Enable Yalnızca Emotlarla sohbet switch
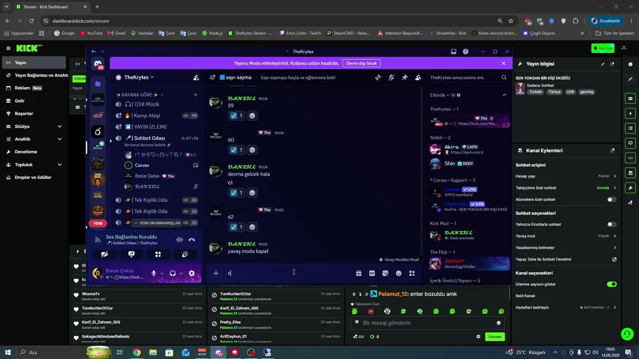This screenshot has height=359, width=639. pyautogui.click(x=612, y=224)
